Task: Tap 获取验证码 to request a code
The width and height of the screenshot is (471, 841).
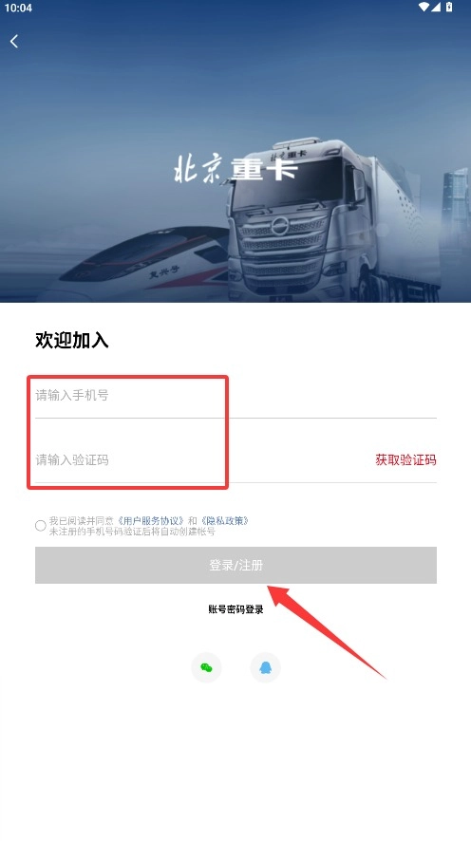Action: click(x=405, y=459)
